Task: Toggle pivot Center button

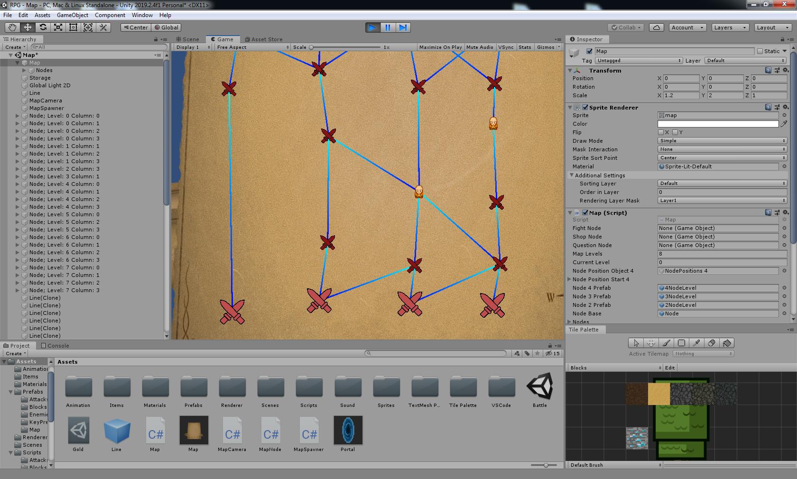Action: pyautogui.click(x=136, y=28)
